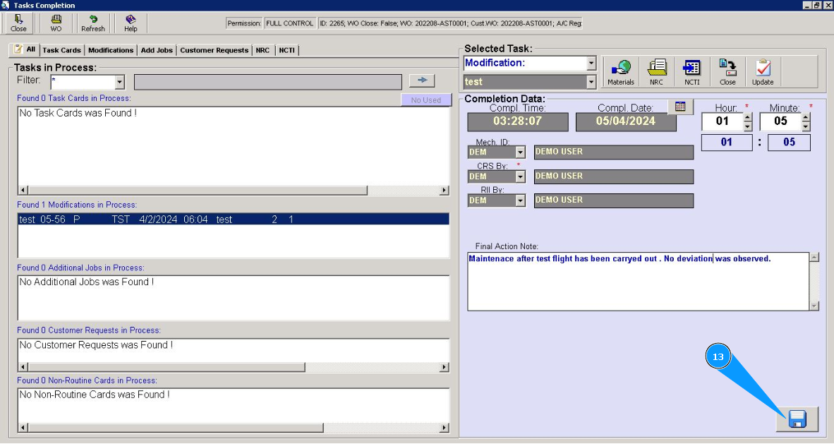834x444 pixels.
Task: Click the Update task icon
Action: point(763,72)
